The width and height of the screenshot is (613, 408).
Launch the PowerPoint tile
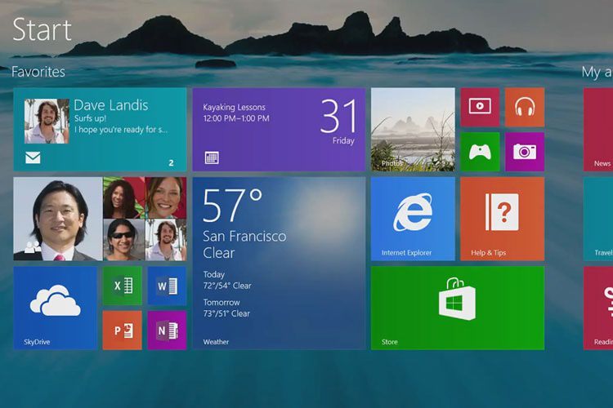[123, 330]
